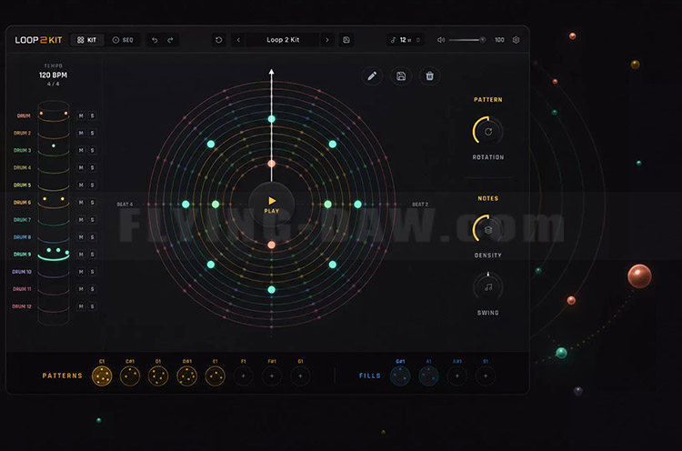Screen dimensions: 682x451
Task: Switch to the SEQ view tab
Action: pyautogui.click(x=123, y=40)
